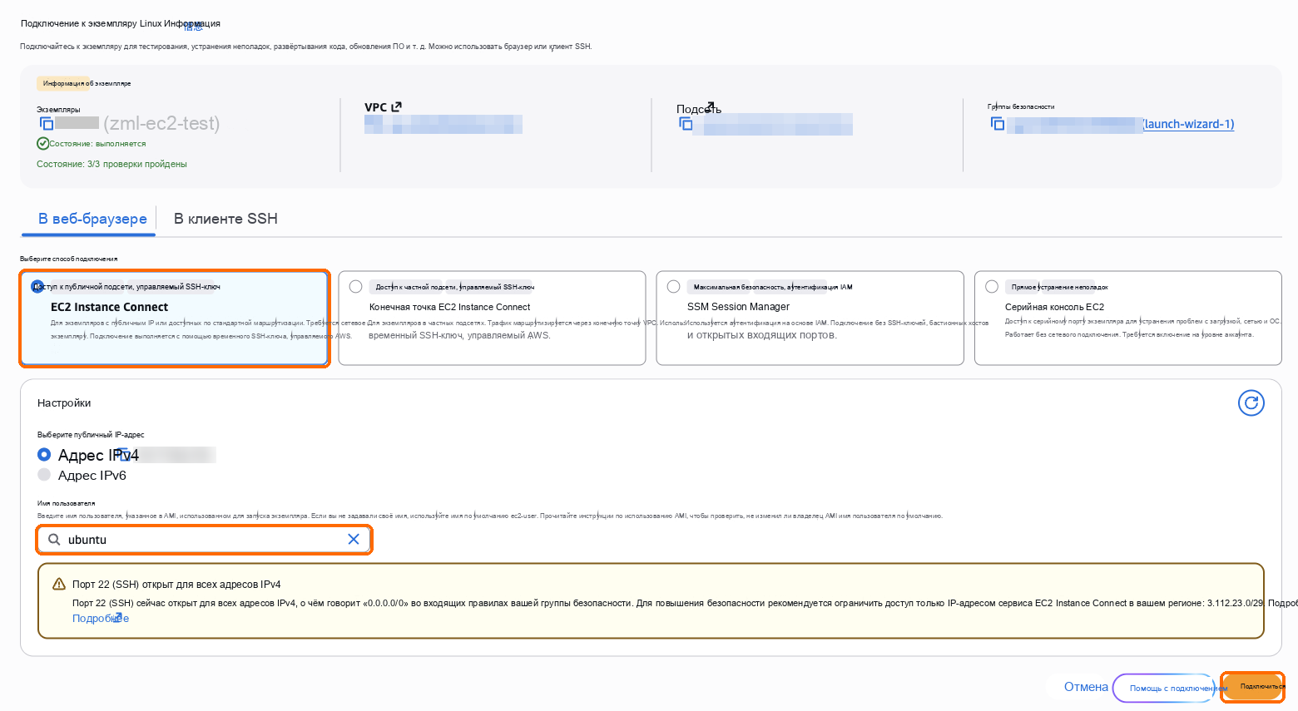The width and height of the screenshot is (1298, 711).
Task: Select the Адрес IPv4 radio button
Action: click(x=44, y=455)
